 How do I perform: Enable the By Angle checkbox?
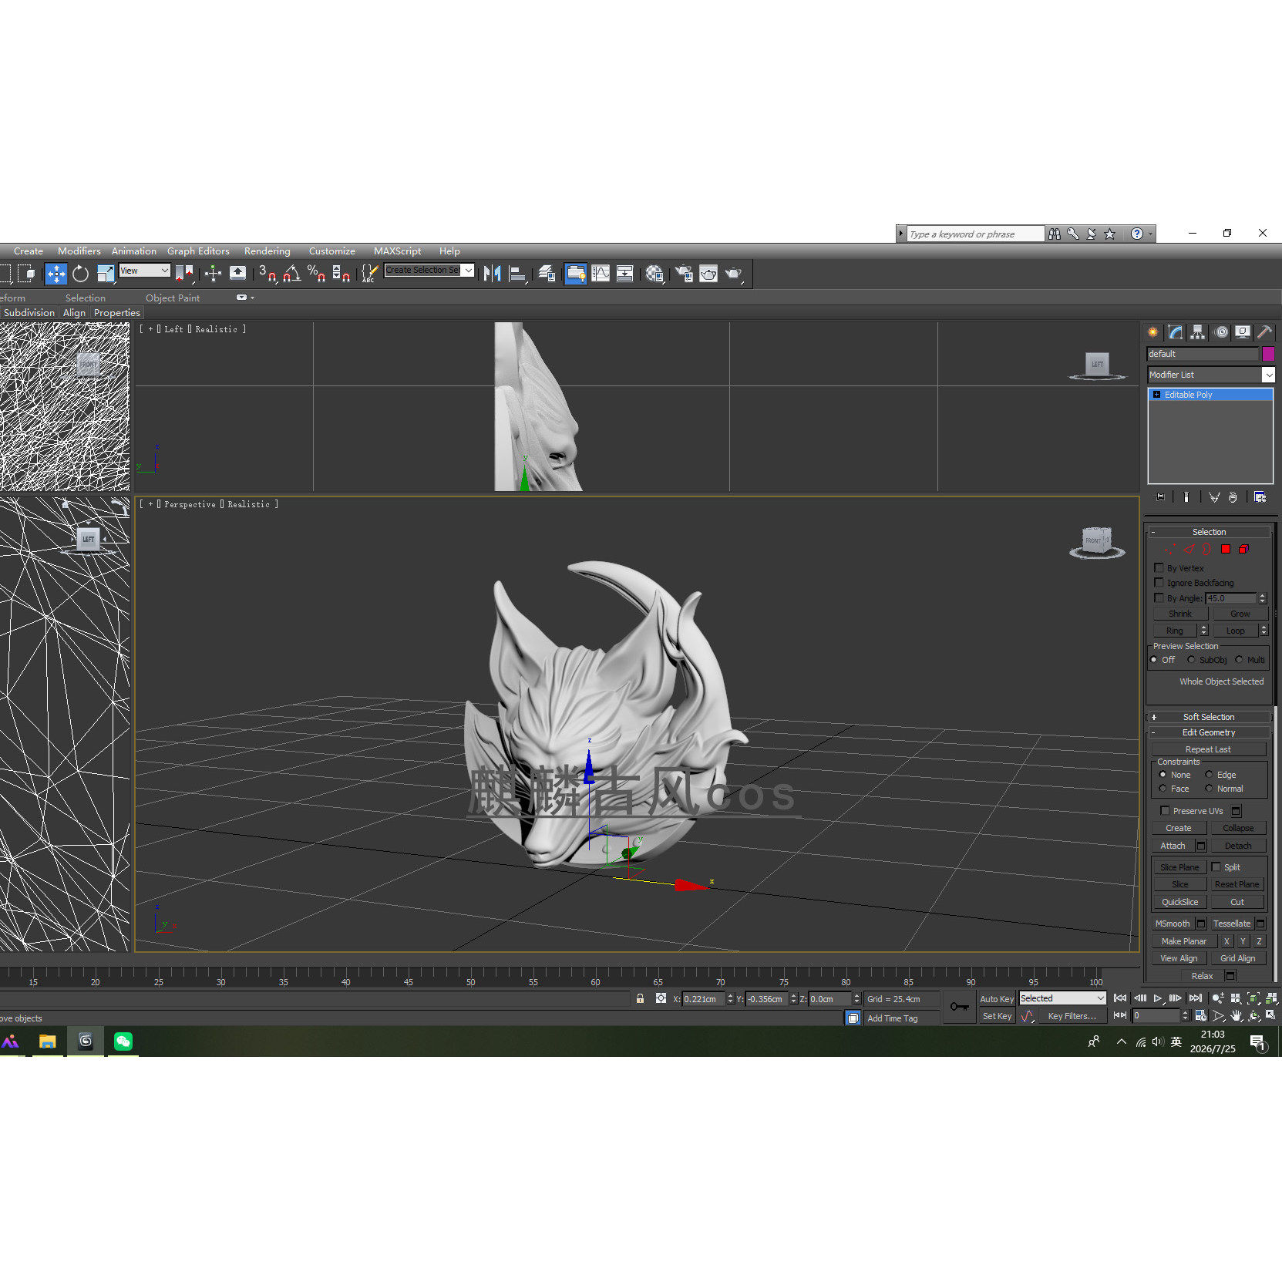click(x=1159, y=597)
